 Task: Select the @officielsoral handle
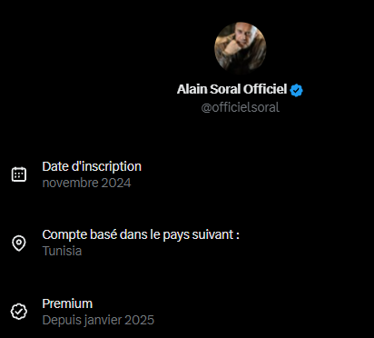coord(241,107)
